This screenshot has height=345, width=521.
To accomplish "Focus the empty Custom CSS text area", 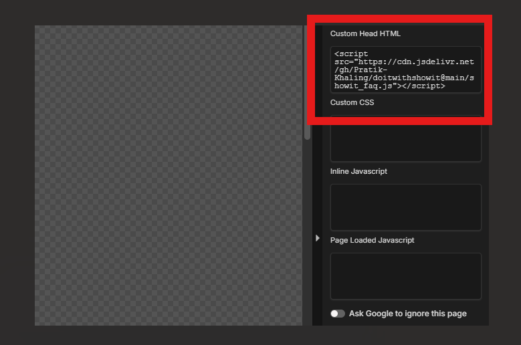I will [x=405, y=141].
